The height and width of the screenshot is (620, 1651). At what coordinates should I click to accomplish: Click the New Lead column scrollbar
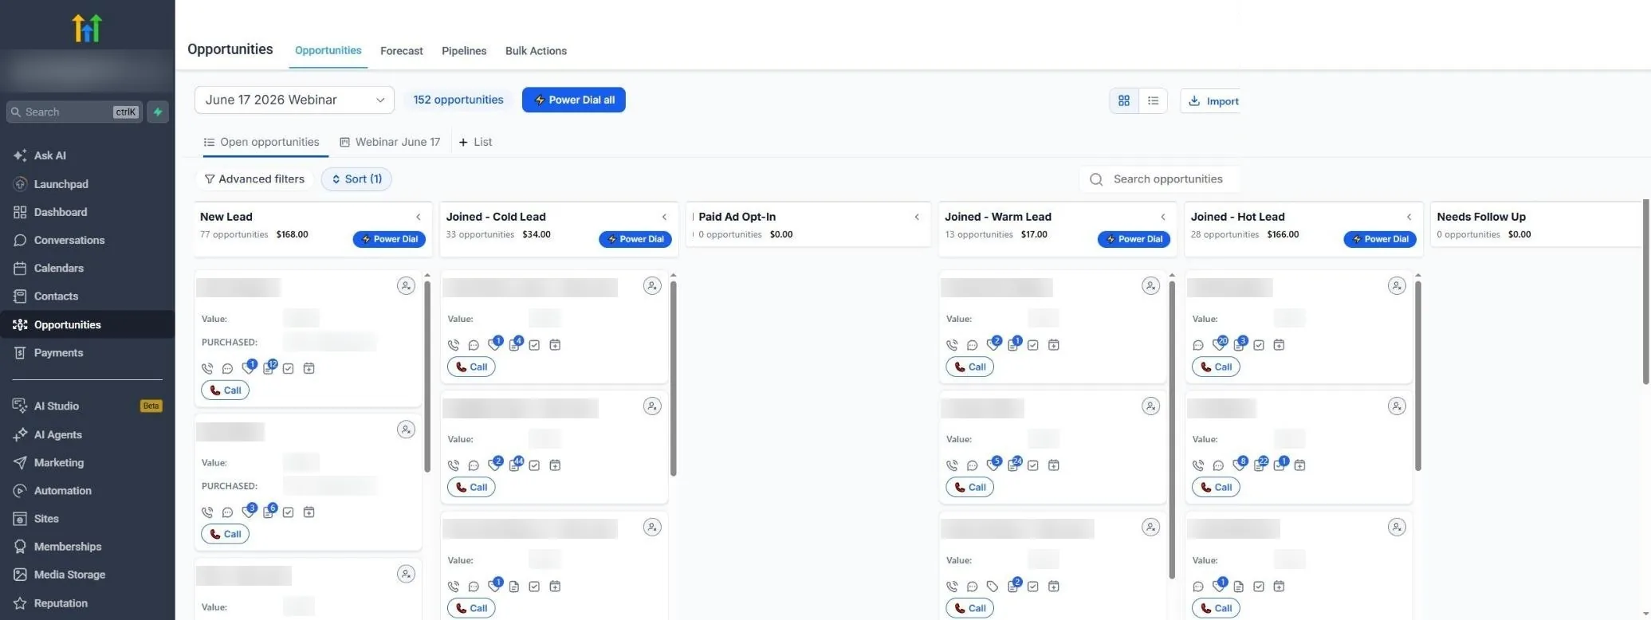pos(427,375)
